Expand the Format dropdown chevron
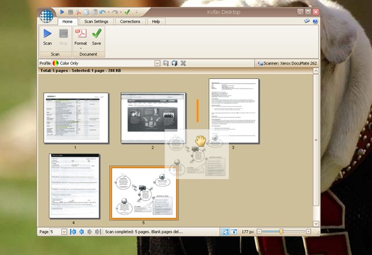372x255 pixels. coord(81,49)
